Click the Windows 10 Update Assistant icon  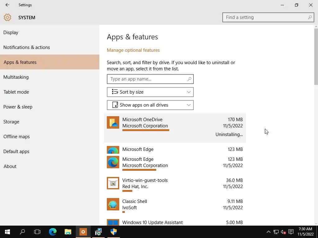[113, 223]
